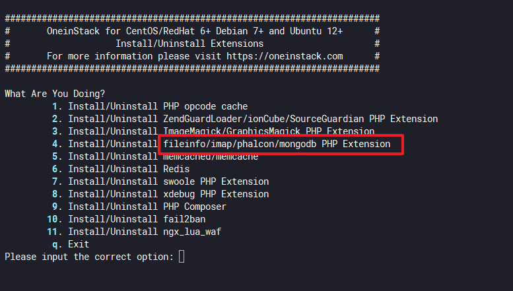
Task: Click the 'What Are You Doing?' heading
Action: pyautogui.click(x=55, y=94)
